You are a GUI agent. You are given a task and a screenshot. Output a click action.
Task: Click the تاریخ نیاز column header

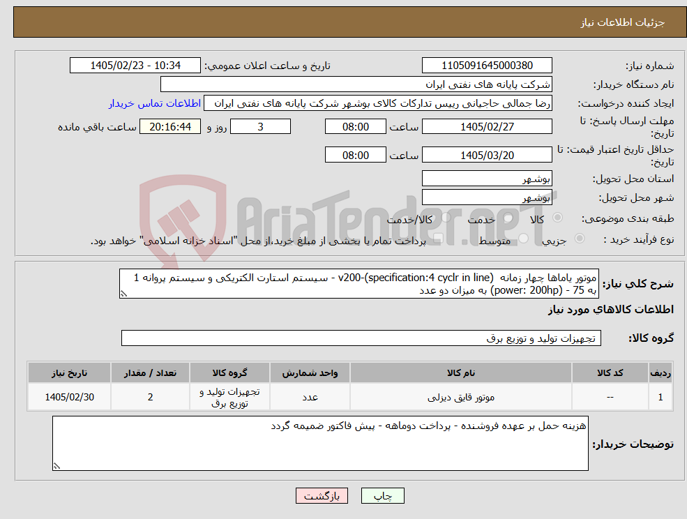tap(69, 373)
